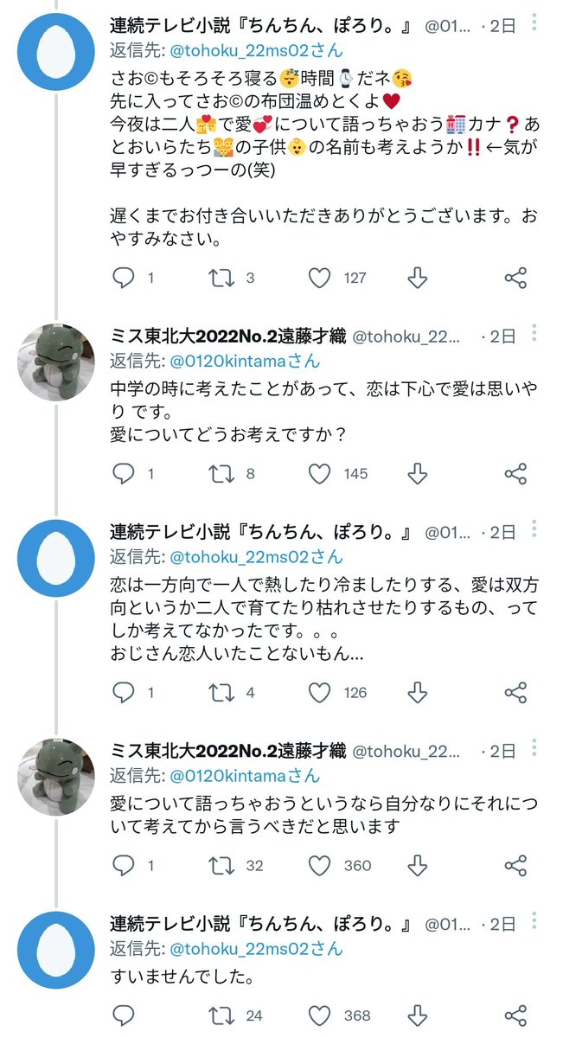The image size is (563, 1038).
Task: Retweet the tweet with 8 retweets
Action: tap(221, 473)
